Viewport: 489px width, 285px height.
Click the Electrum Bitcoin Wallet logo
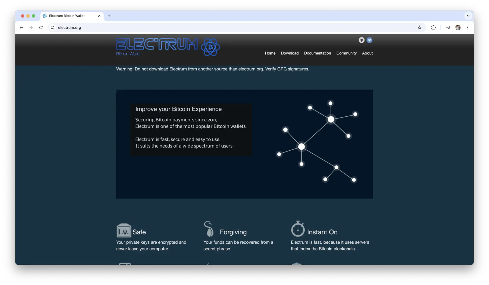pos(168,47)
